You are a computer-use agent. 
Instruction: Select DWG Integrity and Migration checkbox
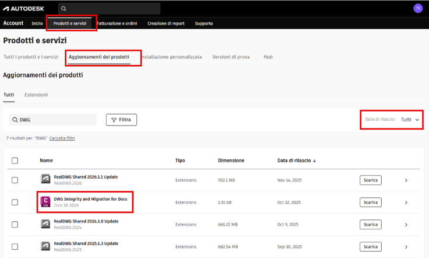pyautogui.click(x=15, y=203)
